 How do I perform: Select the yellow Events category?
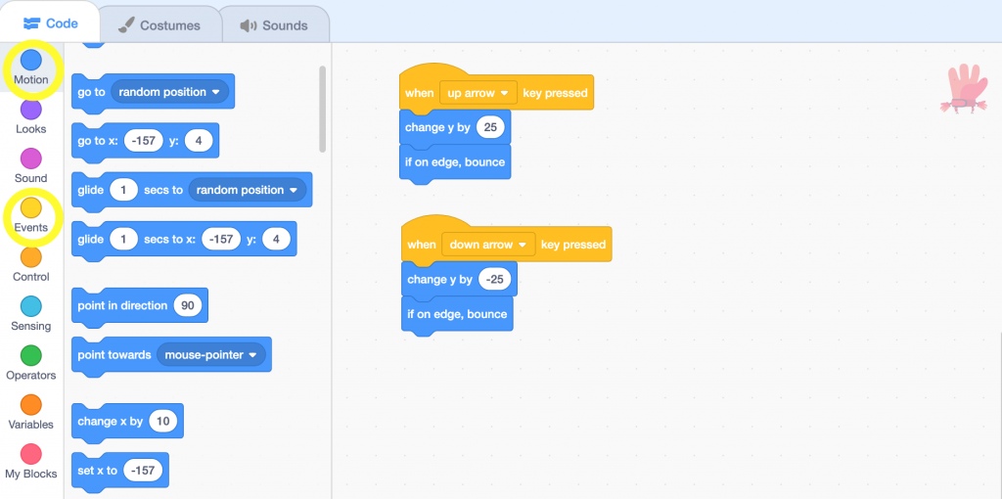pyautogui.click(x=31, y=208)
